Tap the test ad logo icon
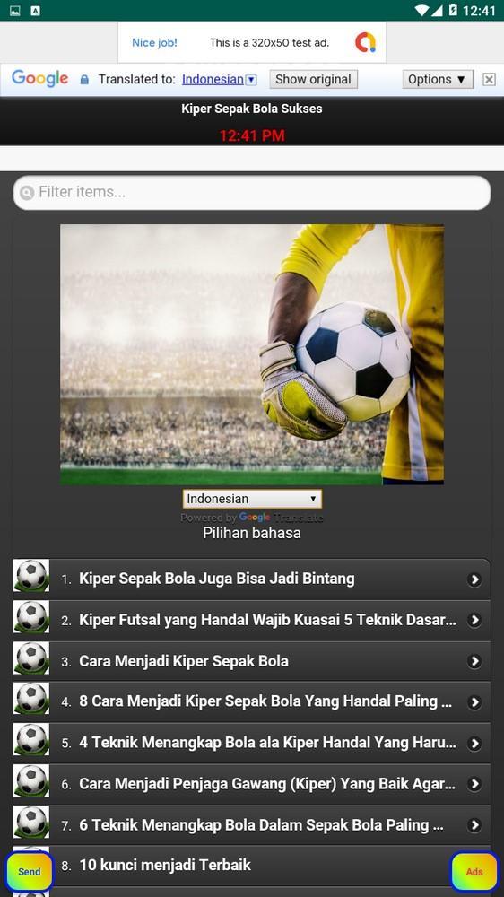The height and width of the screenshot is (897, 504). (x=365, y=42)
